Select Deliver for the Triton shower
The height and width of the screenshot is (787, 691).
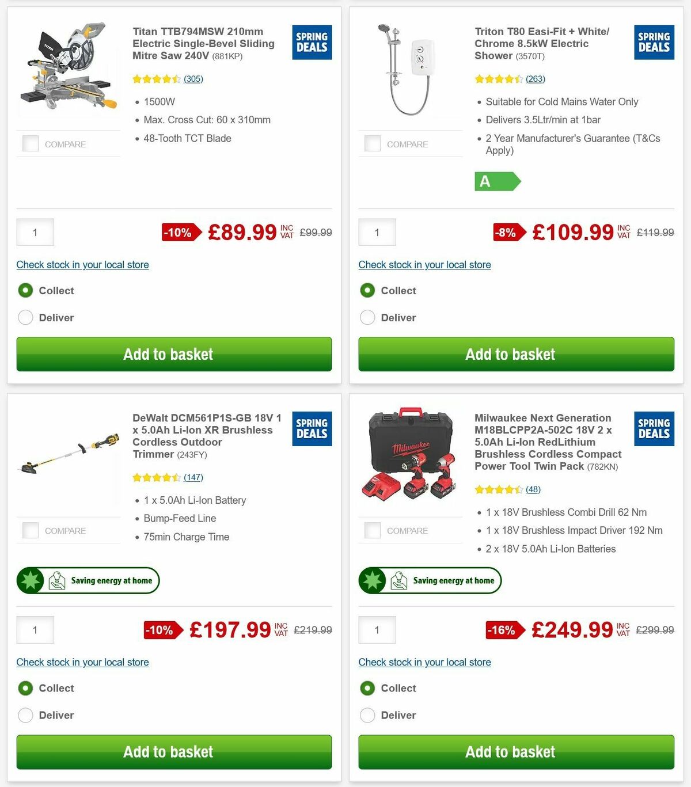367,317
